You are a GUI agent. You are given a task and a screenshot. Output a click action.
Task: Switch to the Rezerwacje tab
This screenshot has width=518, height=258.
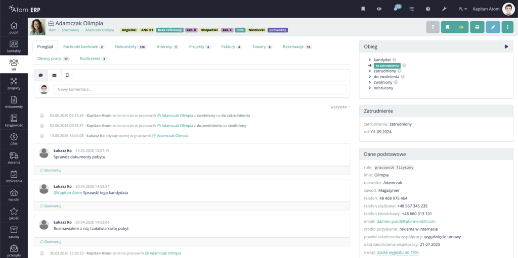point(297,47)
